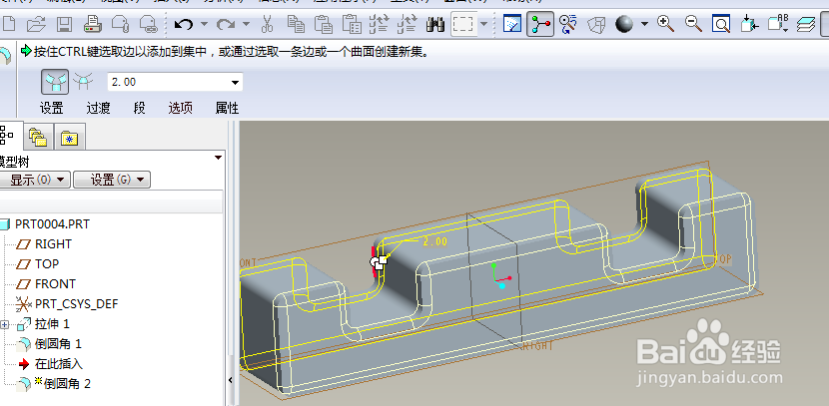This screenshot has width=829, height=406.
Task: Click the Cut scissors icon
Action: point(268,24)
